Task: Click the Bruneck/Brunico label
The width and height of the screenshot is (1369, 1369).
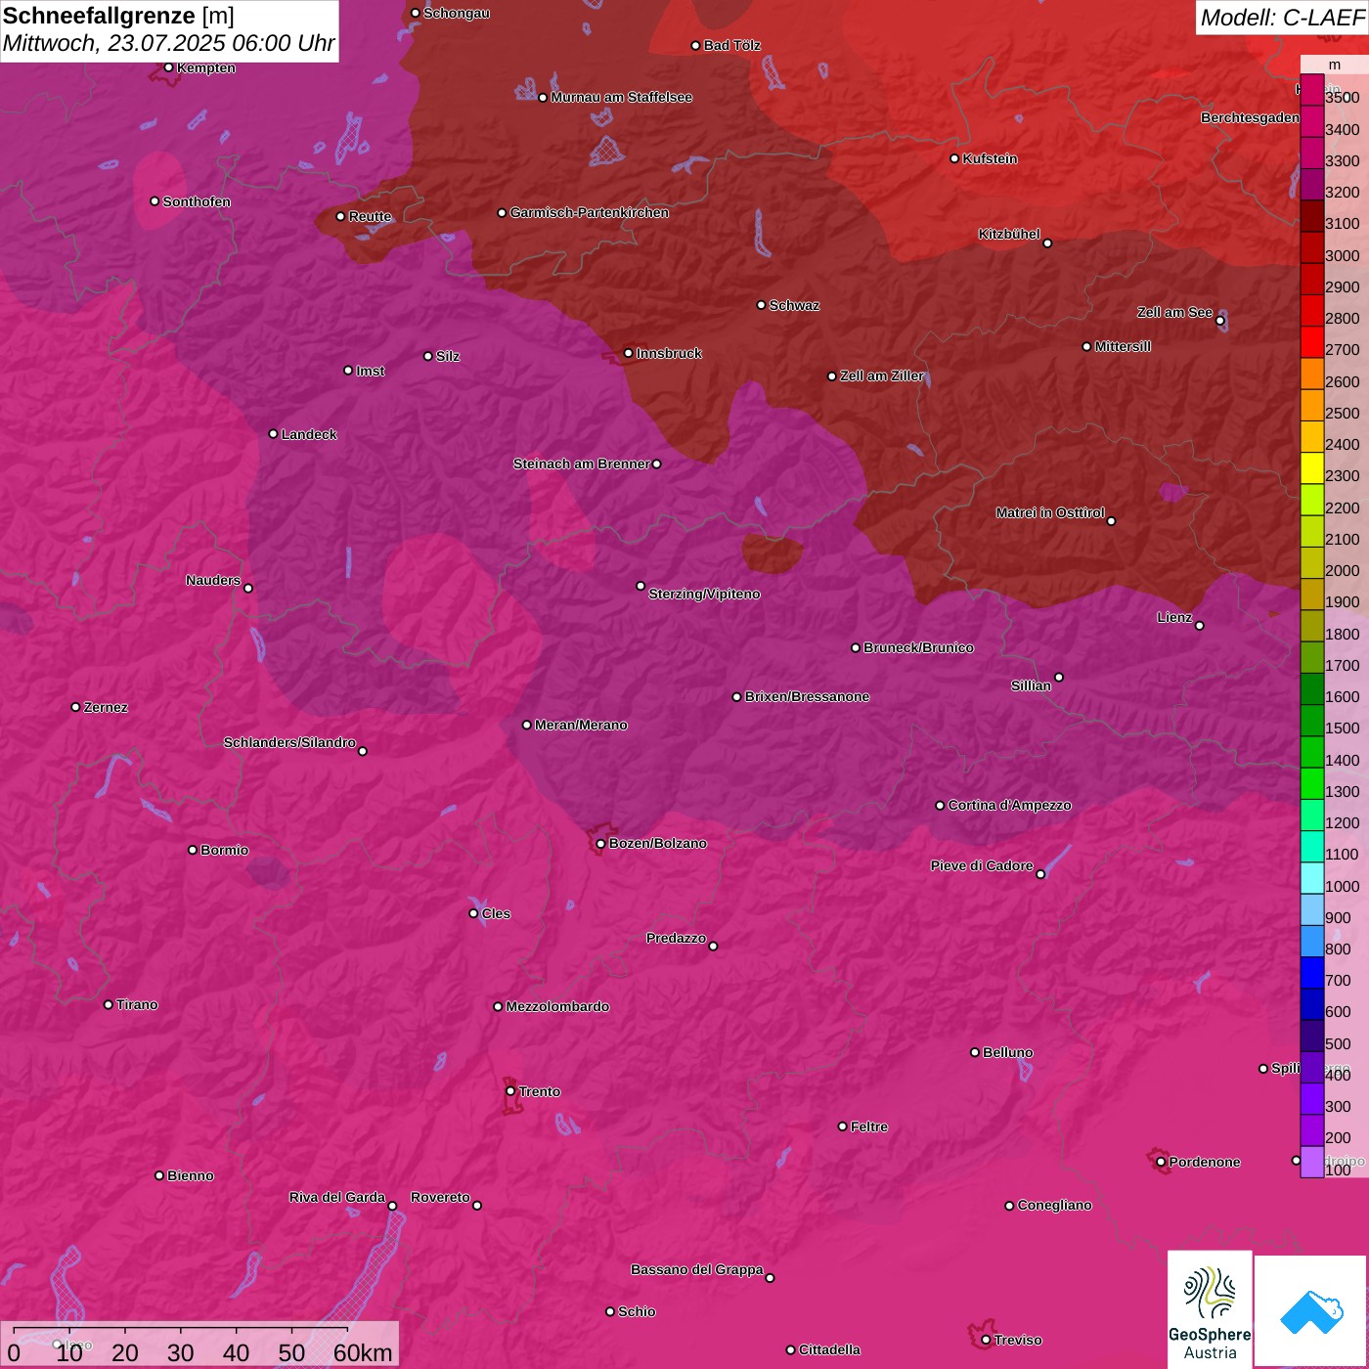Action: 918,647
